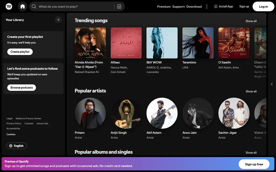Screen dimensions: 276x172
Task: Click artist name LISA
Action: pyautogui.click(x=185, y=67)
